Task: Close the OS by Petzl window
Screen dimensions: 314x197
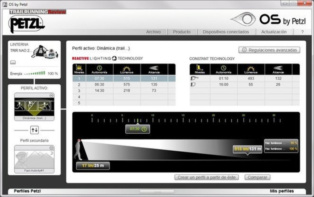Action: coord(304,3)
